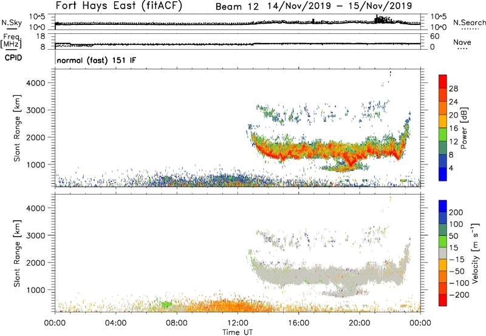Screen dimensions: 486x336
Task: Select the date range 14/Nov/2019 – 15/Nov/2019
Action: [x=340, y=6]
